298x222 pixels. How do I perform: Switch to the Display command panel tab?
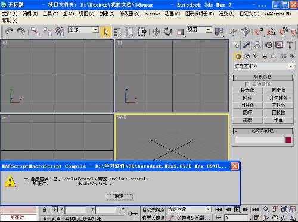tap(280, 45)
